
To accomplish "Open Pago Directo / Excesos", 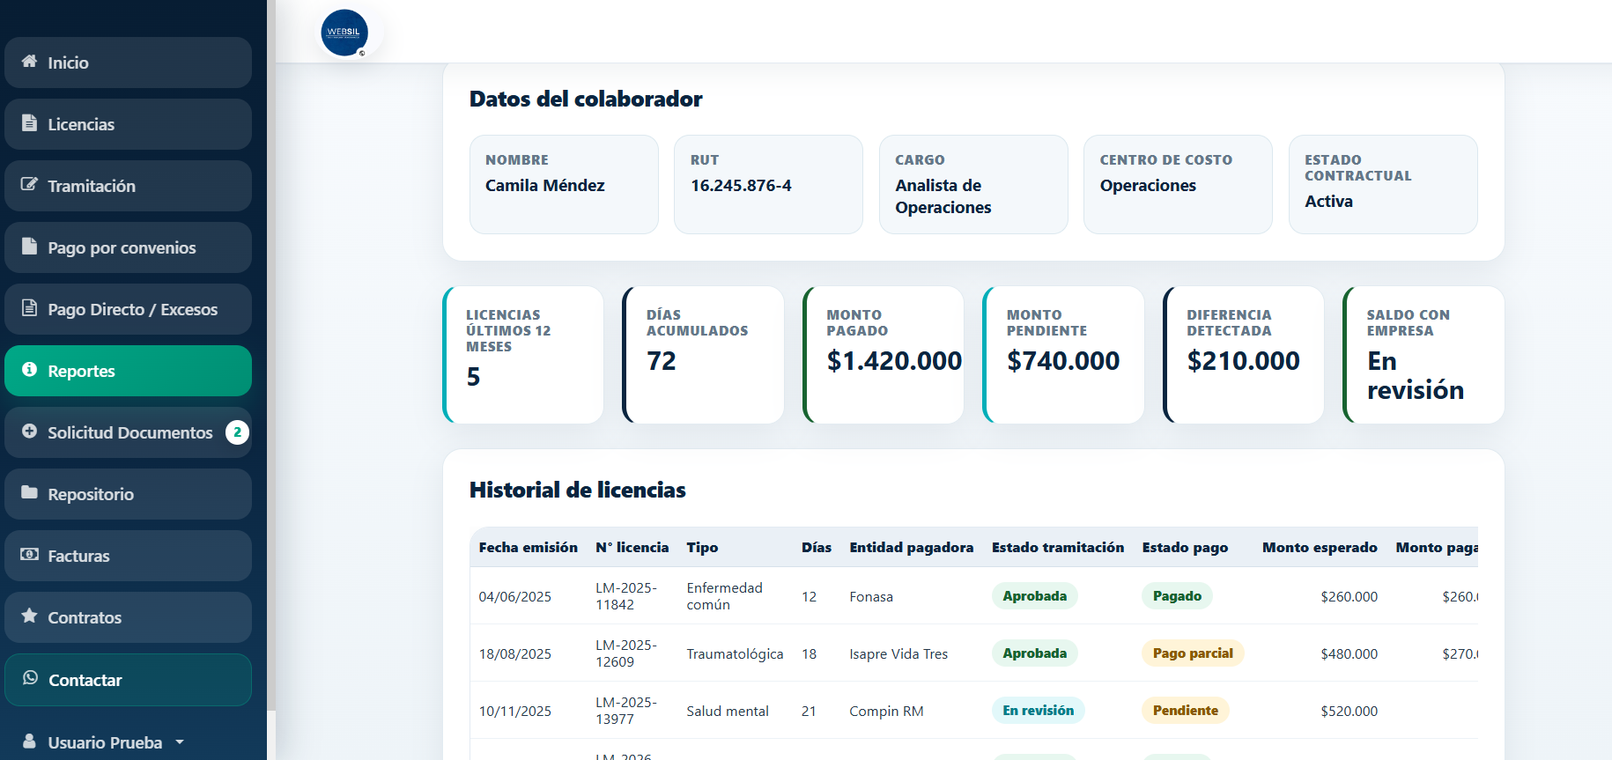I will click(128, 309).
